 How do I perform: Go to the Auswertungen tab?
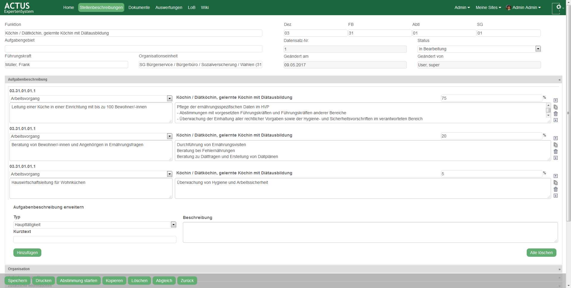[x=169, y=7]
